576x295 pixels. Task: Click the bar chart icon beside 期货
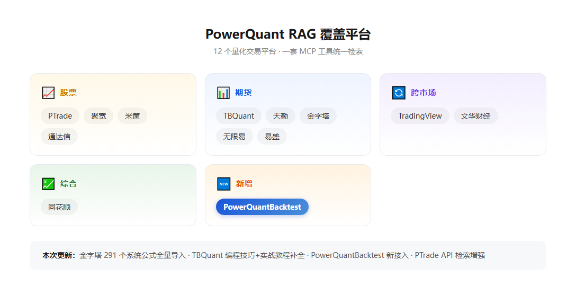(223, 93)
